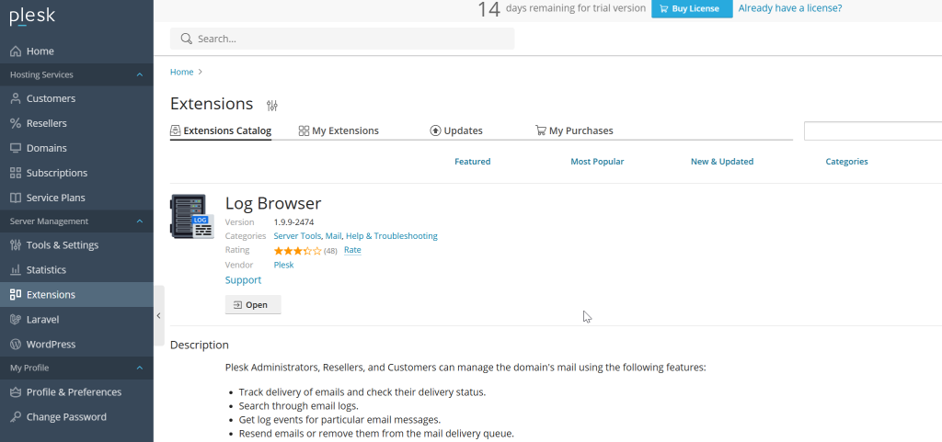Click the Statistics bar chart icon
Screen dimensions: 942x442
pos(16,270)
